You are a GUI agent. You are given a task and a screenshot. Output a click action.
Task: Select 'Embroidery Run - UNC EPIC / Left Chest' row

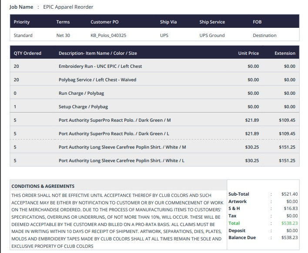tap(154, 66)
